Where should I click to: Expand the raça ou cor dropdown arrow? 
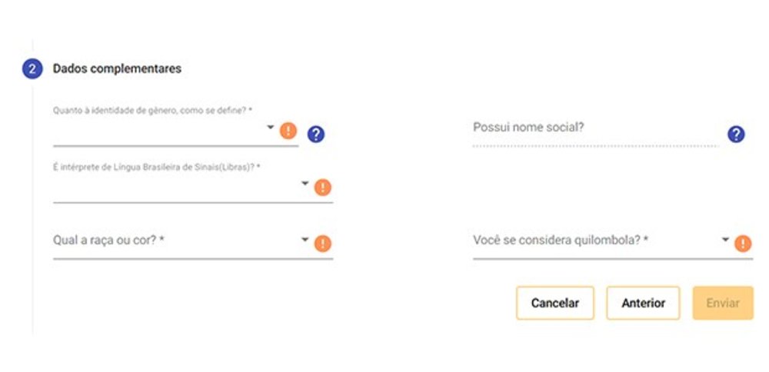tap(305, 240)
